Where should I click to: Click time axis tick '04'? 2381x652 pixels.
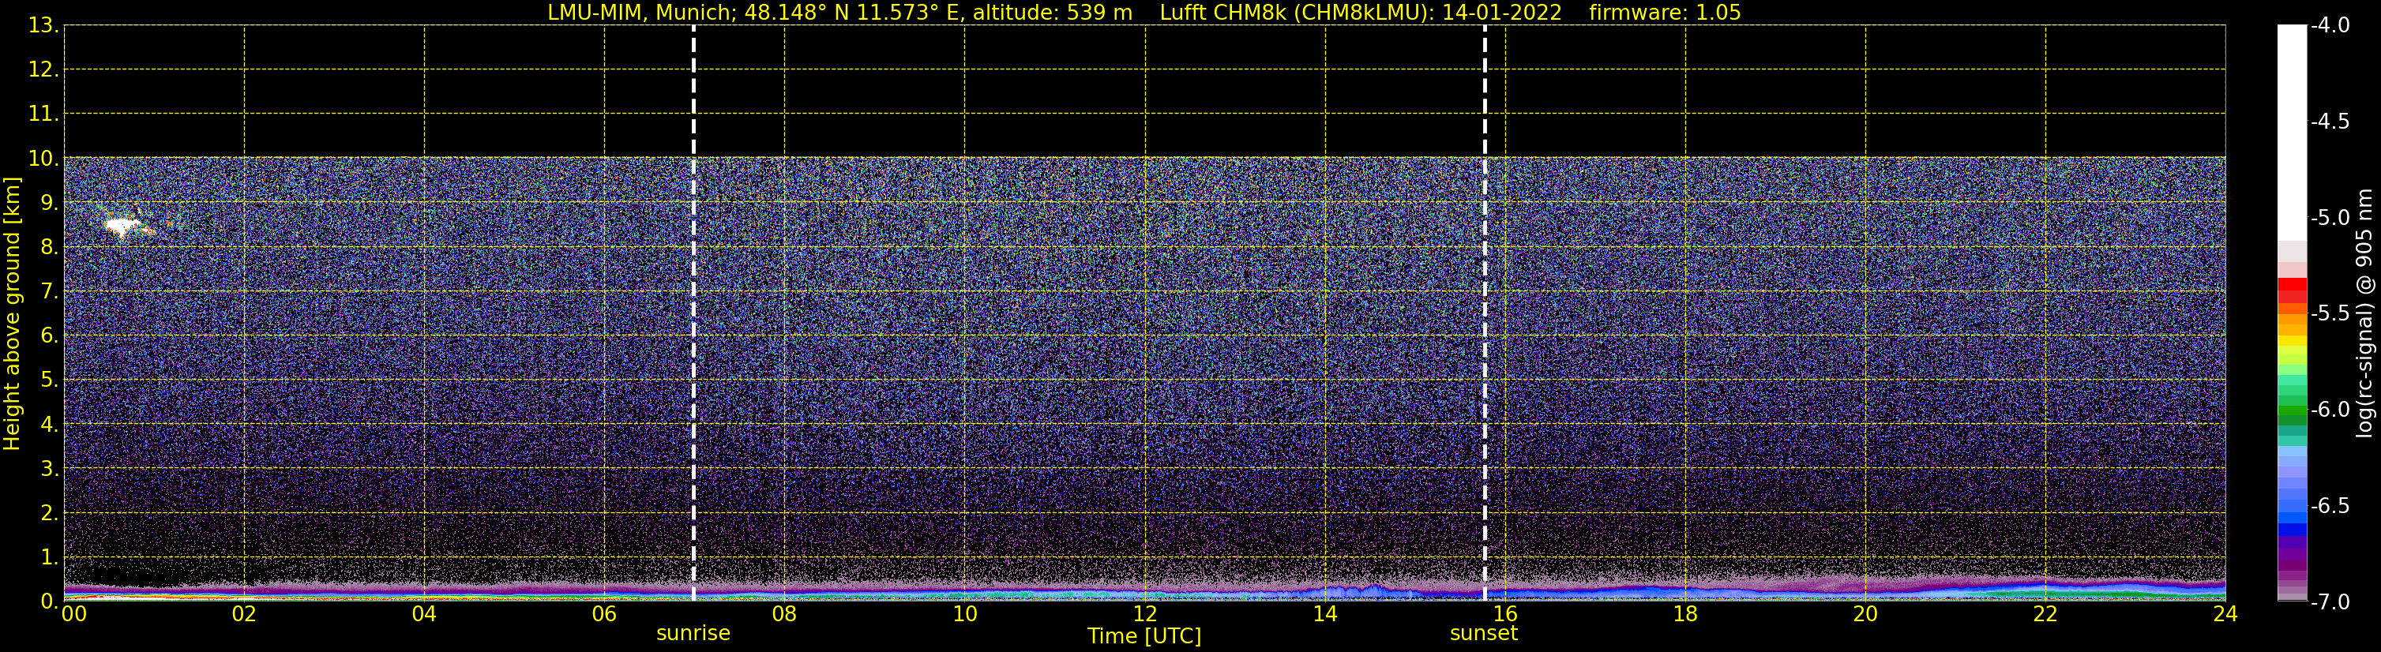[424, 614]
